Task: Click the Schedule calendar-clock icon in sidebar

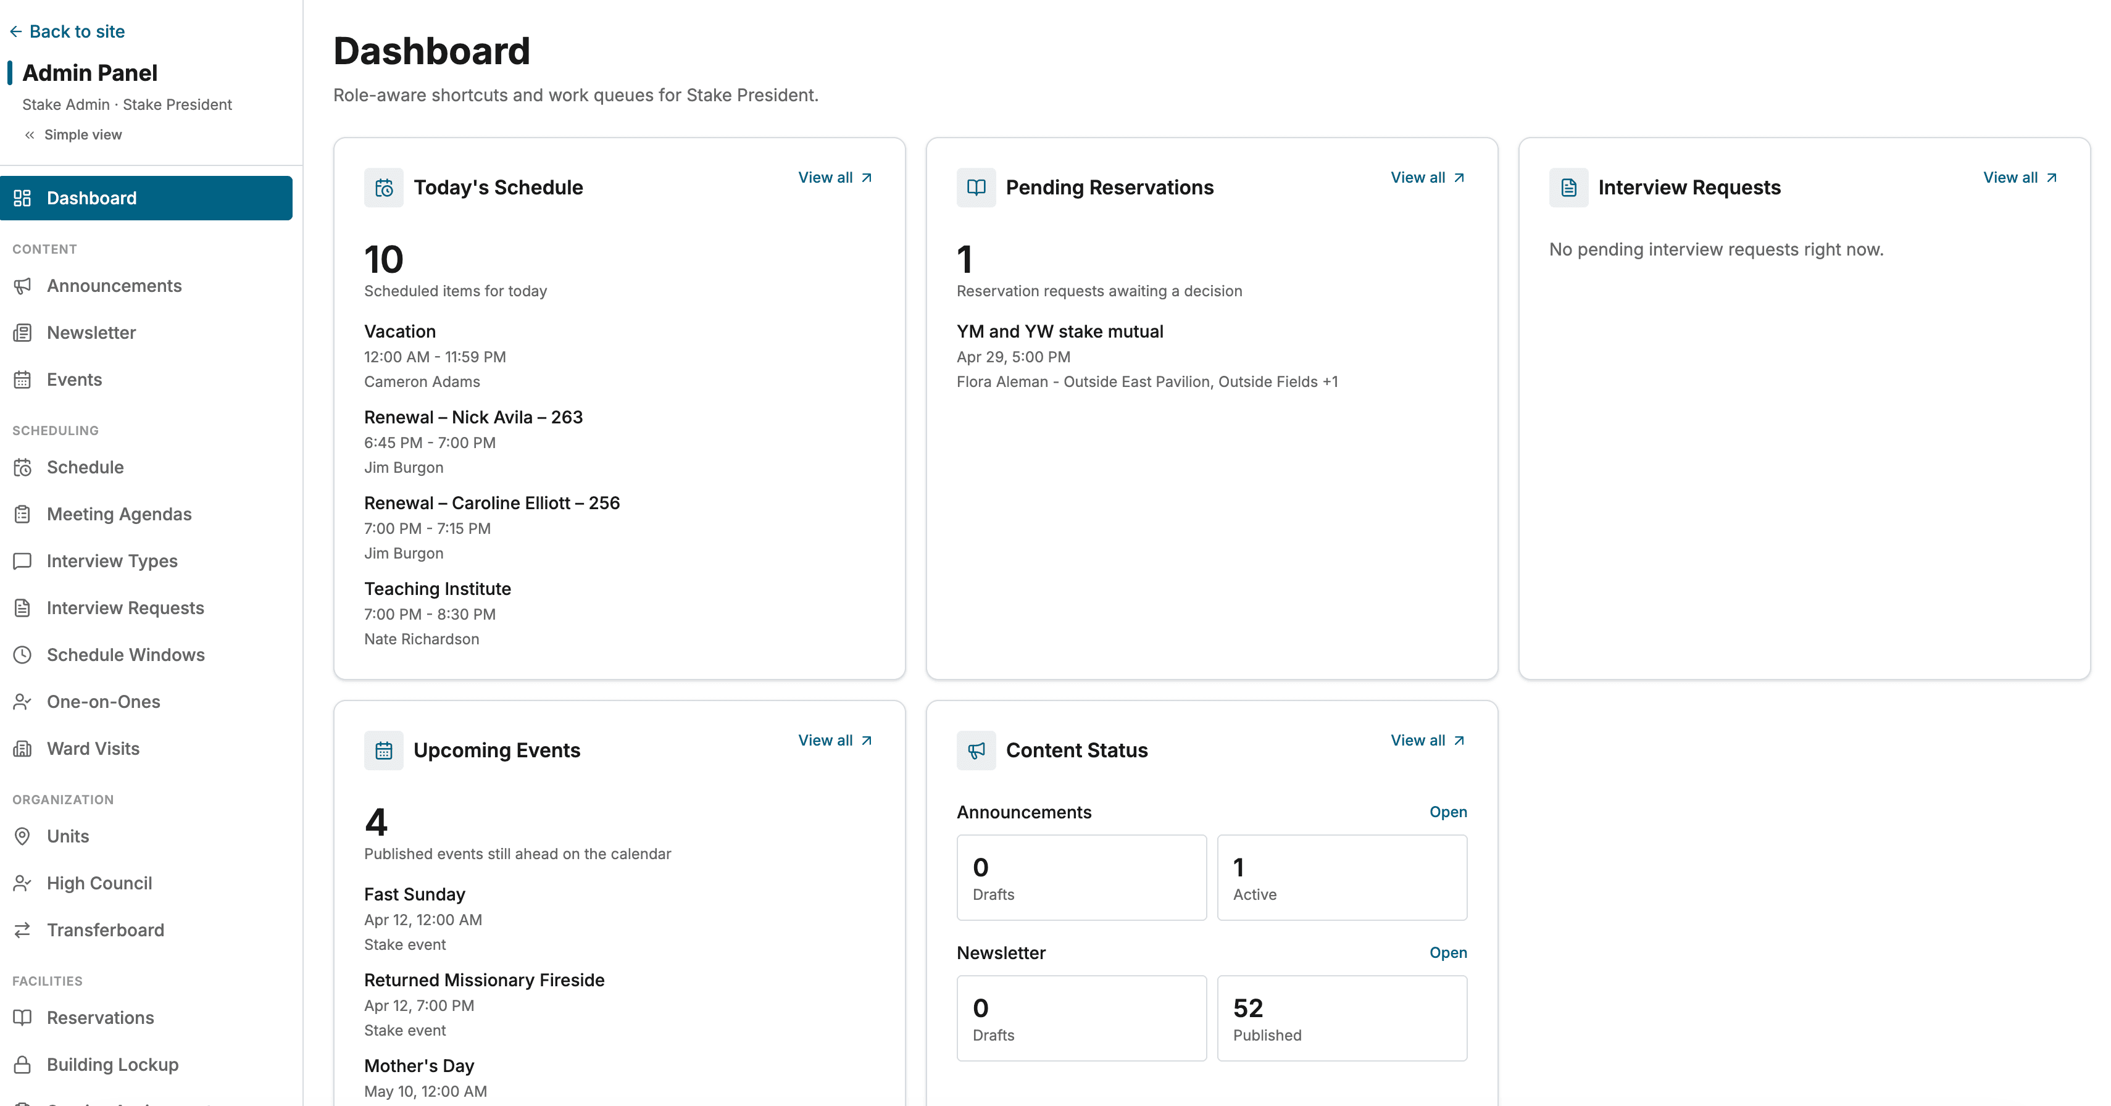Action: click(22, 467)
